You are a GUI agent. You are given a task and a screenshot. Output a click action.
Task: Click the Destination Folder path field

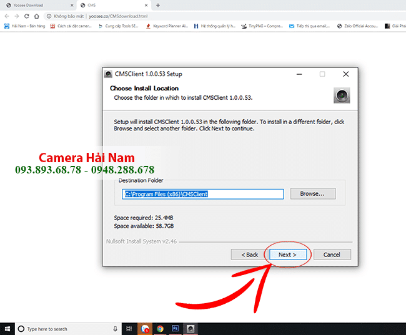(x=203, y=194)
